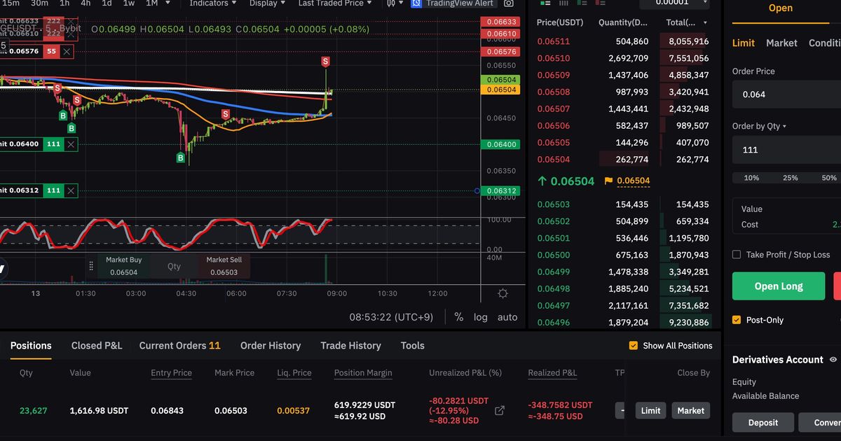The image size is (841, 441).
Task: Open the Display dropdown menu
Action: [x=267, y=3]
